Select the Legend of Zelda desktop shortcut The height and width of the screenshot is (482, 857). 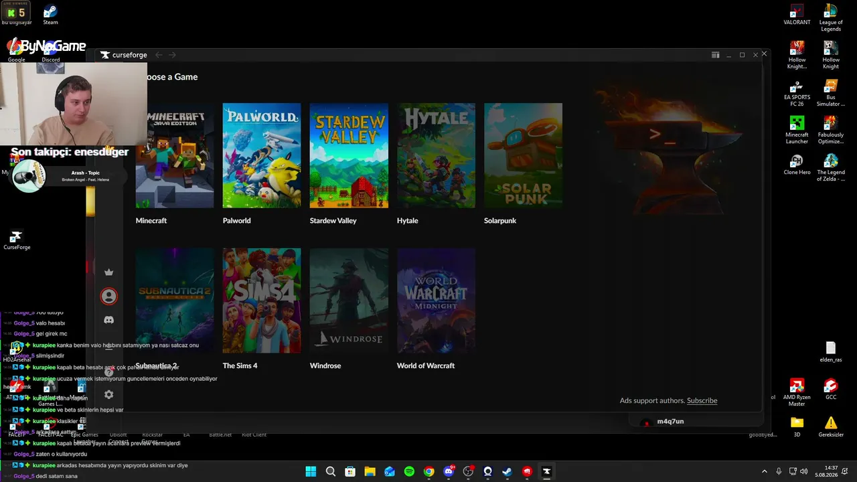click(831, 168)
